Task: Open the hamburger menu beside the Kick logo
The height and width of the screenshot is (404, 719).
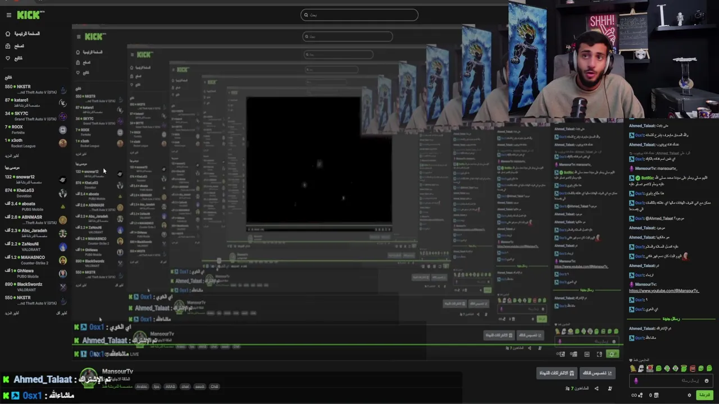Action: pos(8,15)
